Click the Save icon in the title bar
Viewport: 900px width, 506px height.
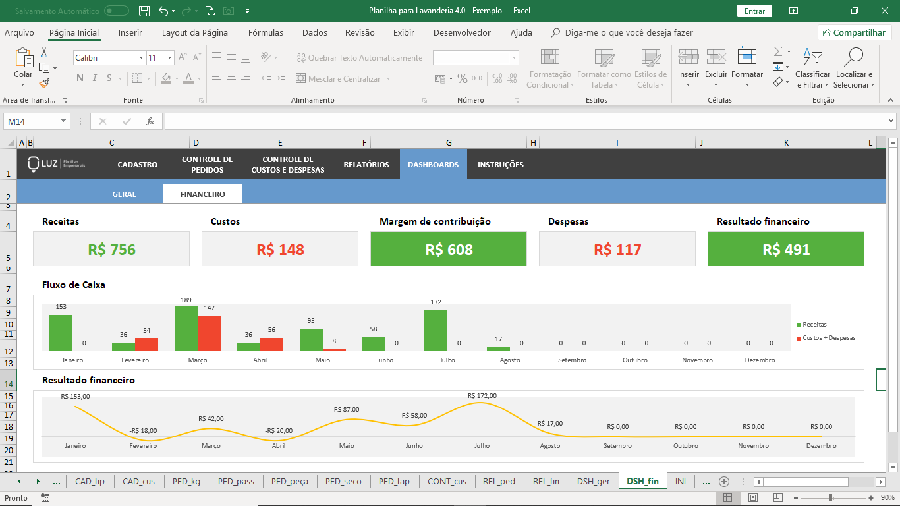(145, 11)
